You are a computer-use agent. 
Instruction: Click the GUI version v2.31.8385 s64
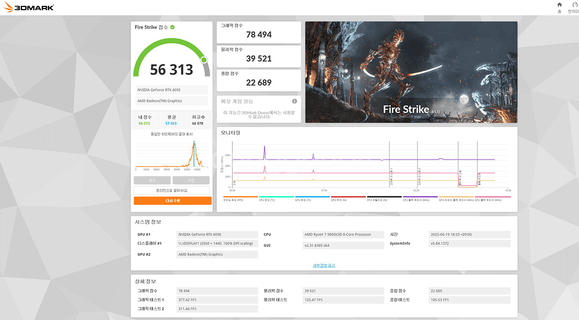pos(343,245)
